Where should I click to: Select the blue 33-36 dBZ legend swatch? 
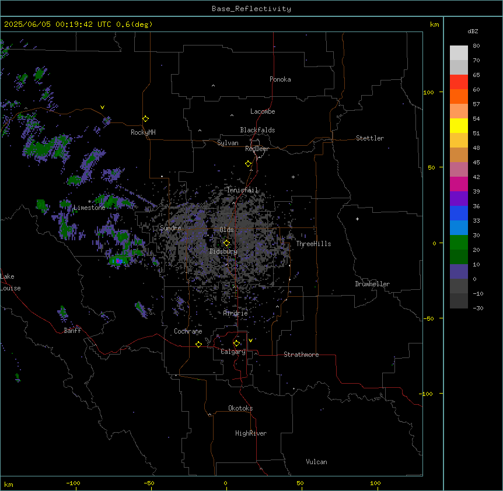(459, 213)
